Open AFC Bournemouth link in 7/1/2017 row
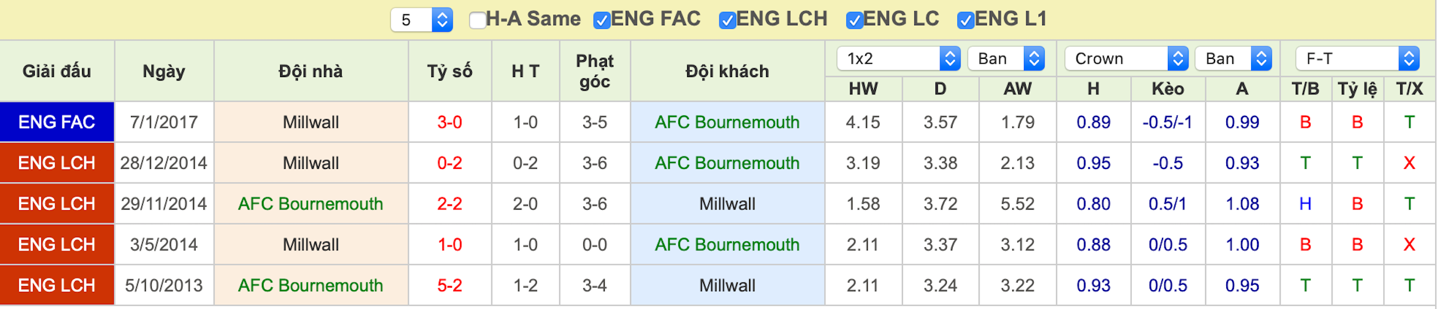 pos(727,122)
